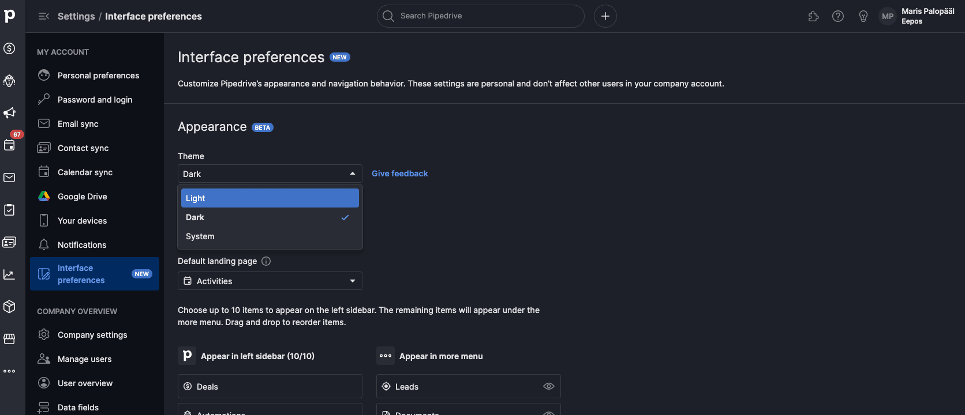Collapse the Theme dropdown showing Dark
This screenshot has height=415, width=965.
click(270, 173)
